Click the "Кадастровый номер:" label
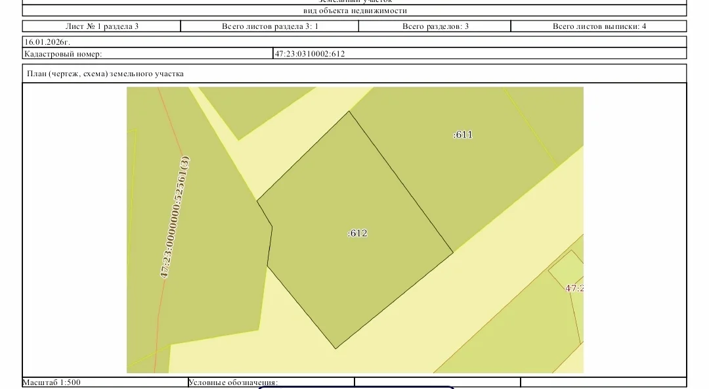This screenshot has width=709, height=389. click(x=63, y=54)
